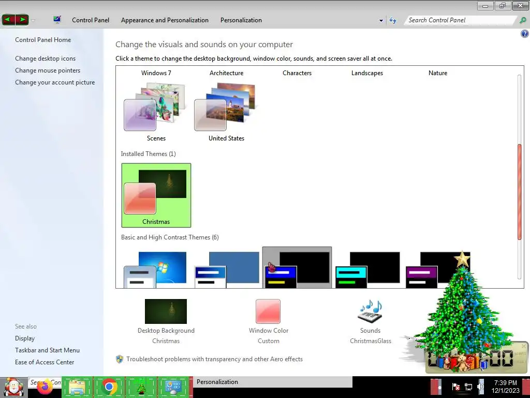Select the Personalization breadcrumb
The width and height of the screenshot is (530, 398).
coord(241,20)
